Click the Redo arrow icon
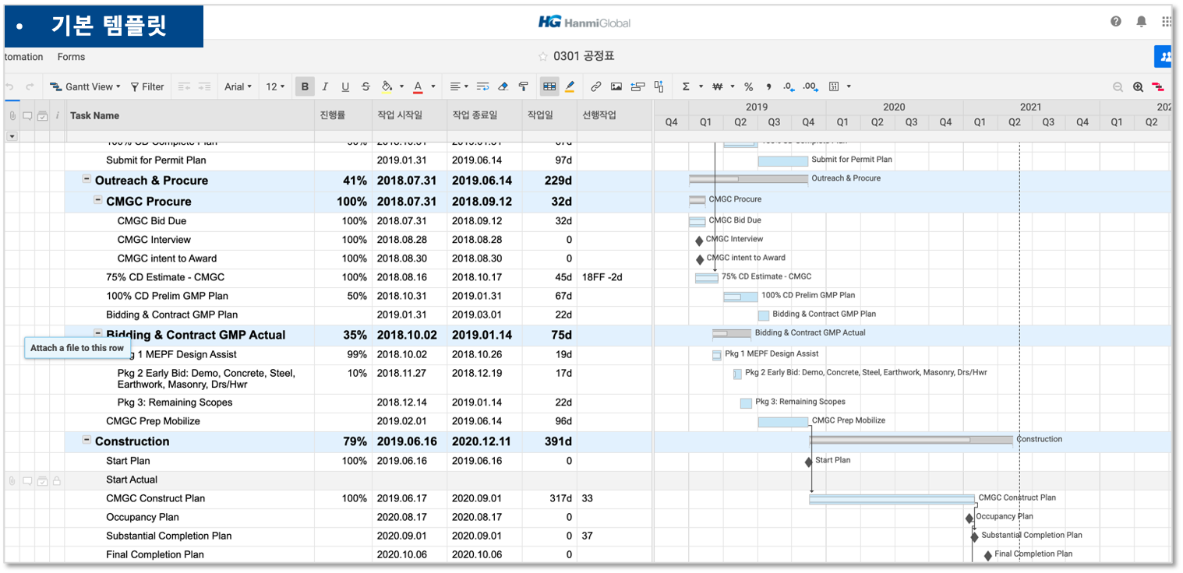This screenshot has height=573, width=1183. pyautogui.click(x=30, y=86)
